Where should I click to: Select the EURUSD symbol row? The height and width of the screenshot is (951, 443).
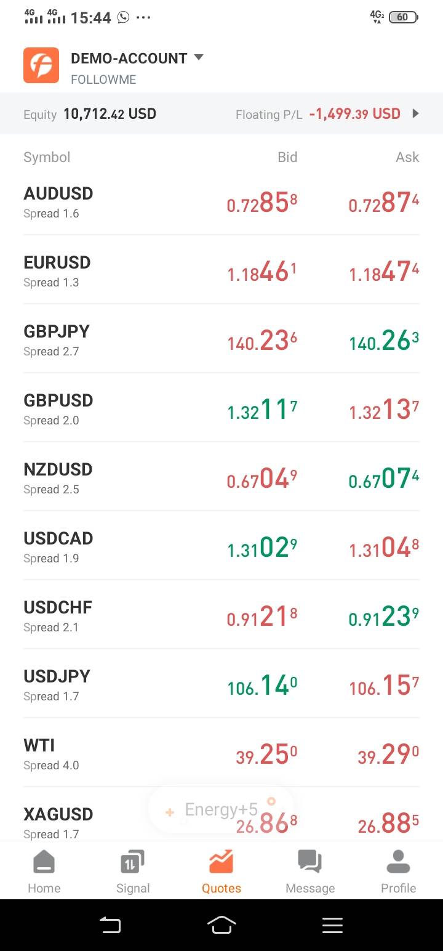pos(221,270)
